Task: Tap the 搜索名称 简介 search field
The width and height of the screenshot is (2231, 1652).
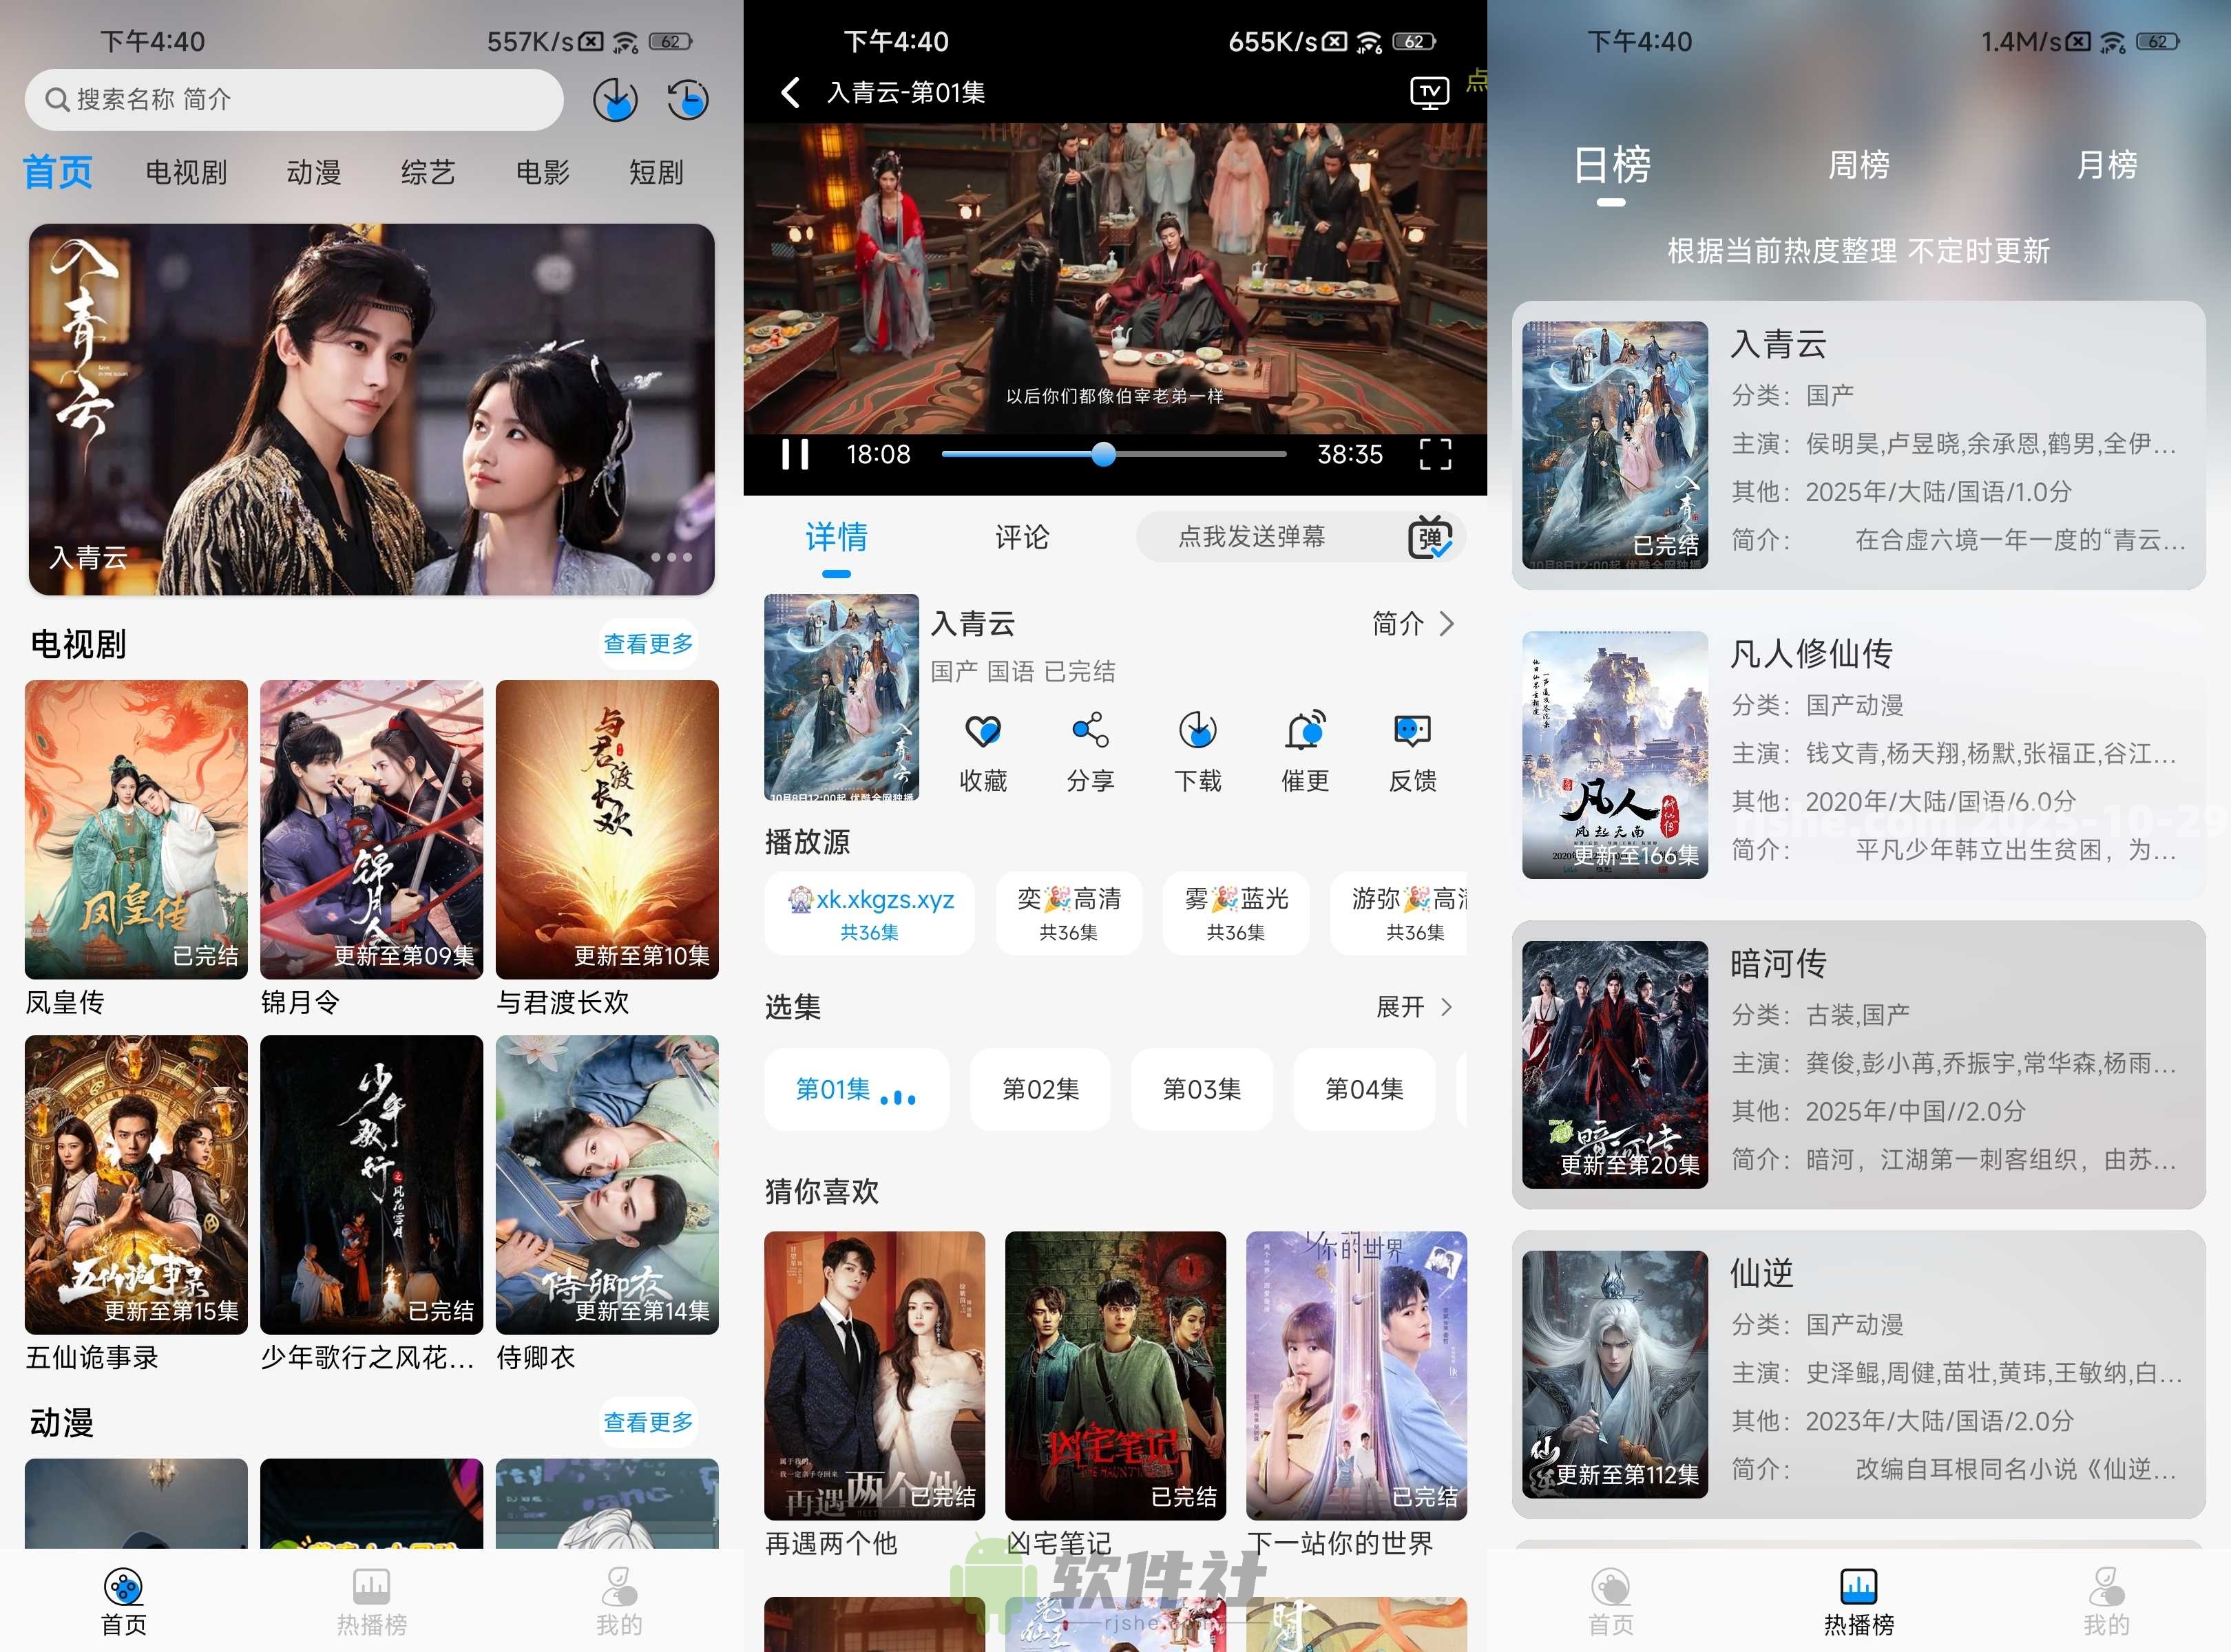Action: pyautogui.click(x=294, y=100)
